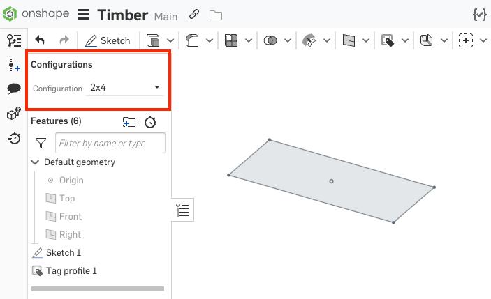Toggle the feature list panel side tab
491x299 pixels.
click(x=182, y=210)
